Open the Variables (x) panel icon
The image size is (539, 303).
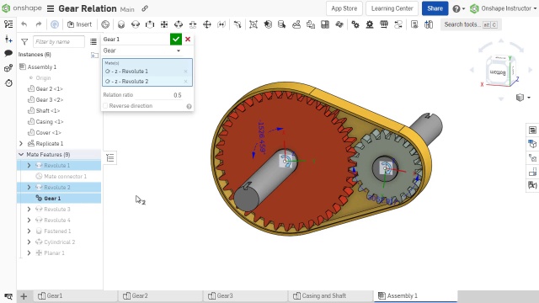[x=532, y=185]
